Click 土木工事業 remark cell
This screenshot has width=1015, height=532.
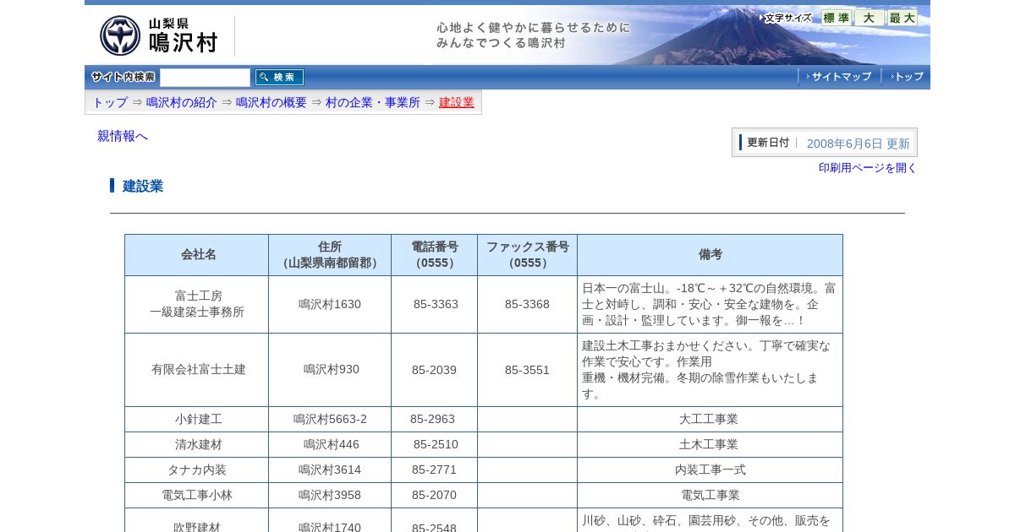(709, 445)
